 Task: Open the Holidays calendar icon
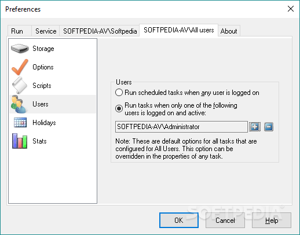pos(20,123)
